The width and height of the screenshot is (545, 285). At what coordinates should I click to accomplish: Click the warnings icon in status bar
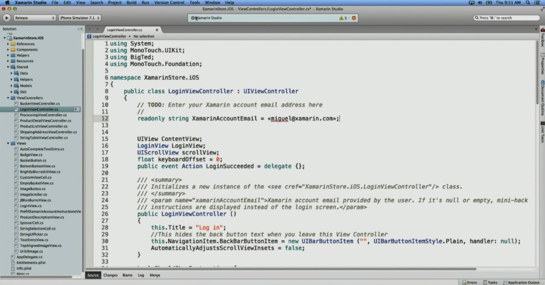343,18
